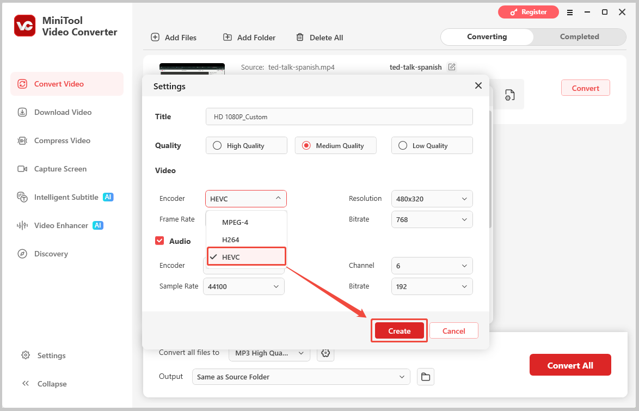
Task: Click the ted-talk-spanish video thumbnail
Action: (192, 69)
